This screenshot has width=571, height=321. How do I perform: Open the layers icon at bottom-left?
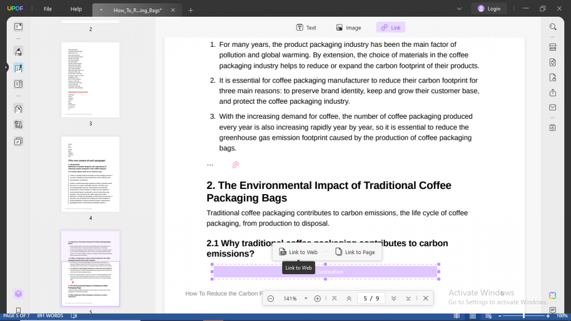(x=18, y=294)
